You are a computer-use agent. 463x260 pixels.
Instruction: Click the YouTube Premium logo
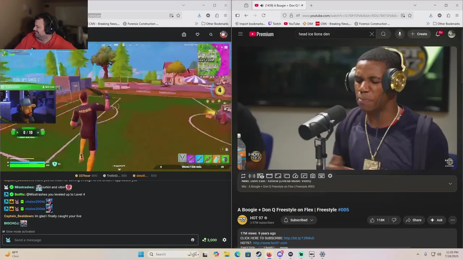pyautogui.click(x=261, y=34)
